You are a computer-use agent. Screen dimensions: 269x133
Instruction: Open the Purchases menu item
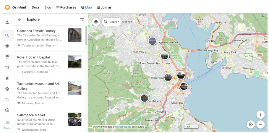[x=66, y=7]
